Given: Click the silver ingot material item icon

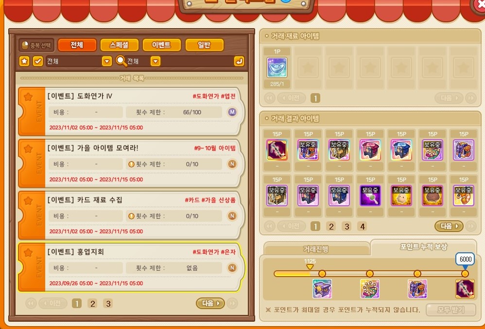Looking at the screenshot, I should (277, 67).
